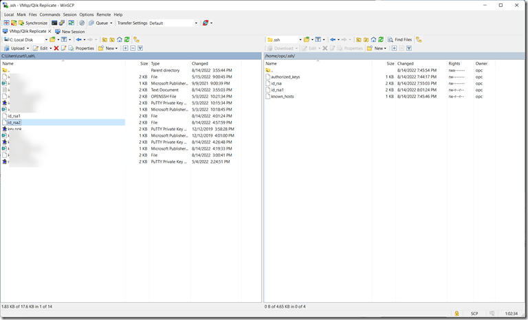This screenshot has height=320, width=528.
Task: Select the remote known_hosts file
Action: tap(282, 96)
